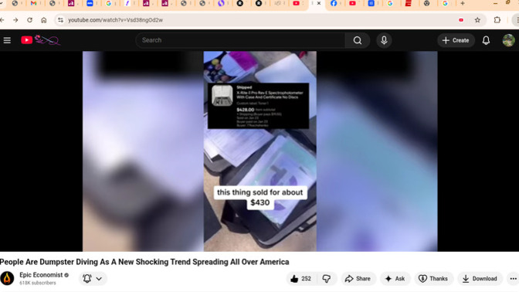Switch to the Gmail tab
Screen dimensions: 519x292
(33, 3)
